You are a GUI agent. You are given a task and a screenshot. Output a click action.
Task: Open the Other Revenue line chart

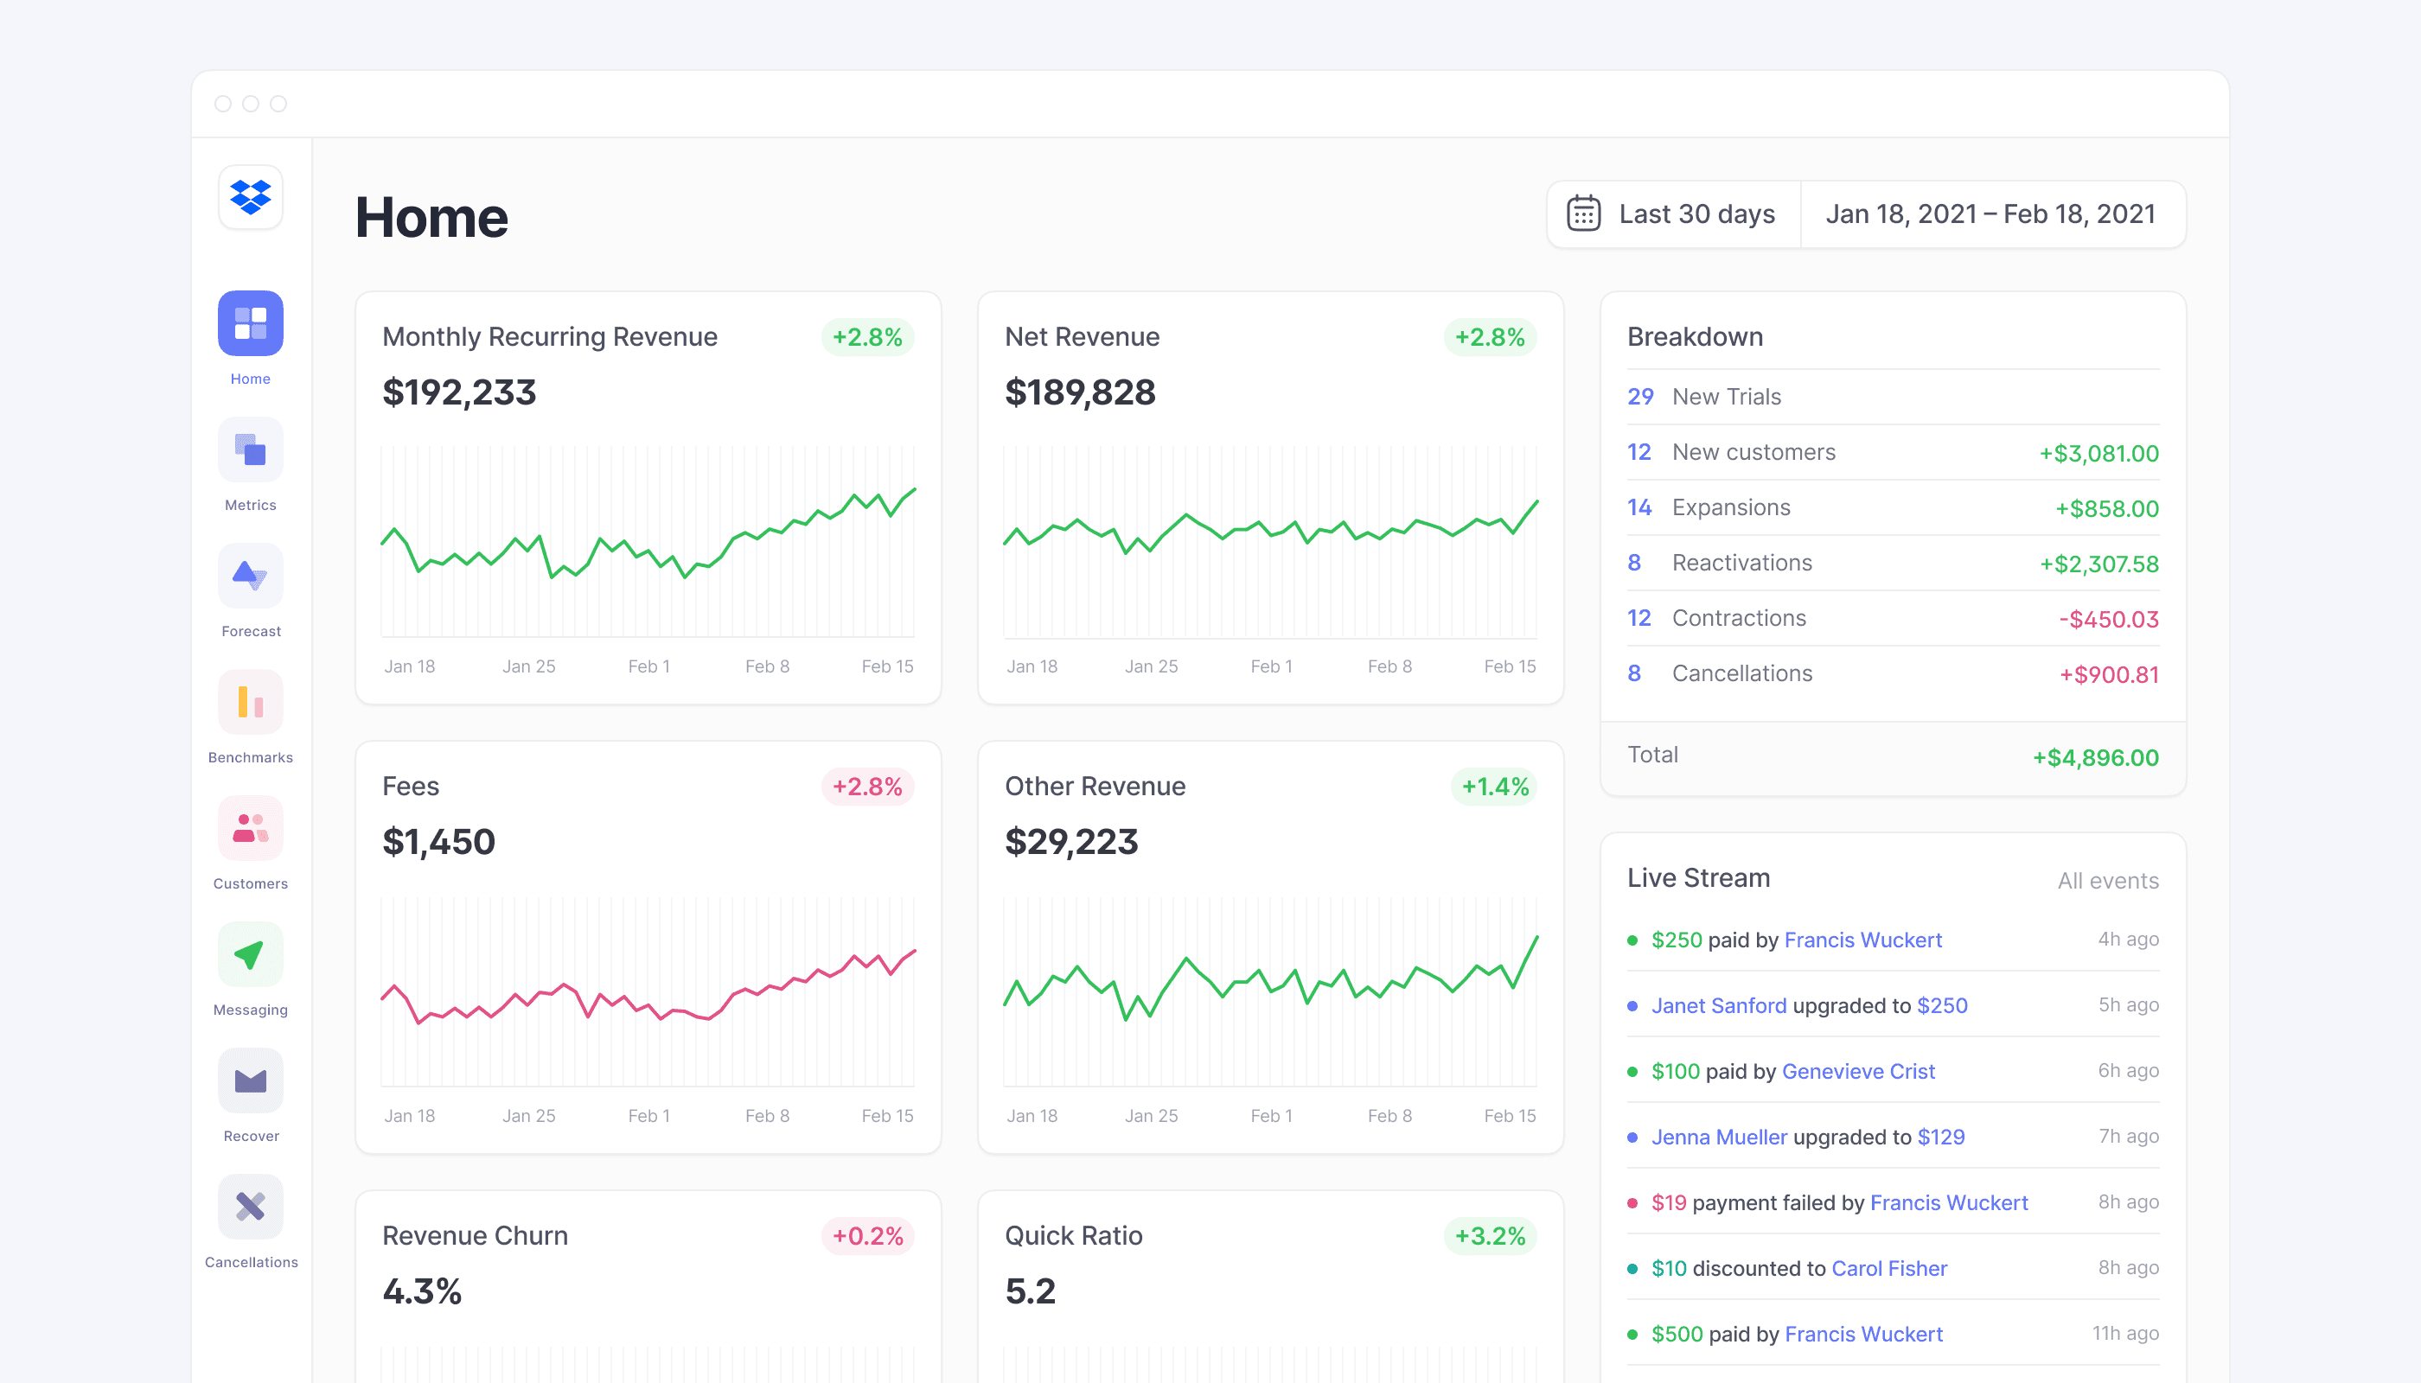click(1270, 991)
